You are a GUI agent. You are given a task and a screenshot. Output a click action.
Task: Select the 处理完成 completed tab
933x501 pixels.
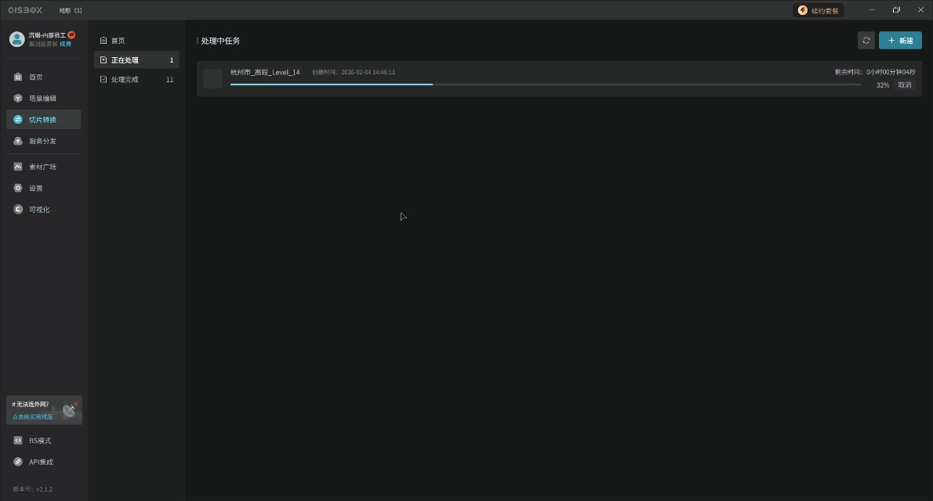[136, 79]
